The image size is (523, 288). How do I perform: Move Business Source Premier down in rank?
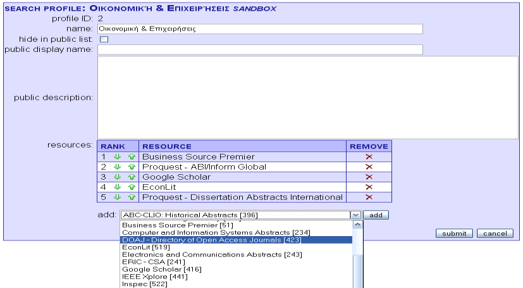pyautogui.click(x=117, y=156)
